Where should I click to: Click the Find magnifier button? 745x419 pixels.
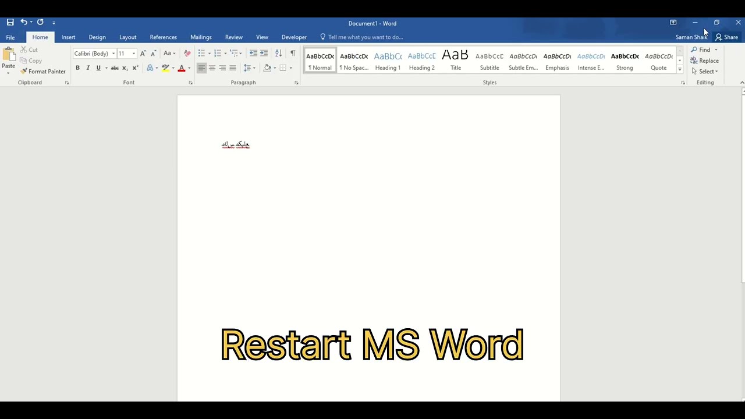701,50
